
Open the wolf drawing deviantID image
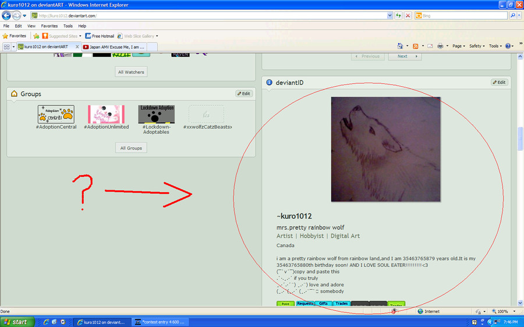tap(385, 149)
